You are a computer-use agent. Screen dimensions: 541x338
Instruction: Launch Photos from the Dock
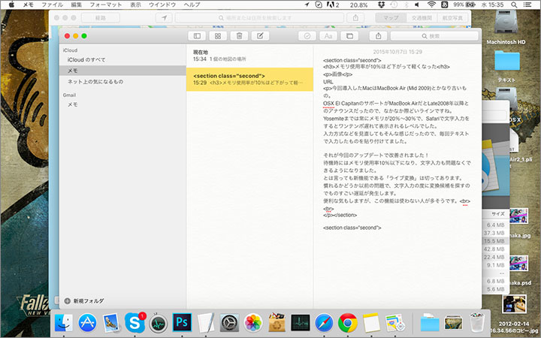253,323
